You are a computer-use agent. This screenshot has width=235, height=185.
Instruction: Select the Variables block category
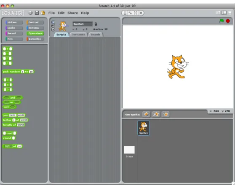coord(35,39)
